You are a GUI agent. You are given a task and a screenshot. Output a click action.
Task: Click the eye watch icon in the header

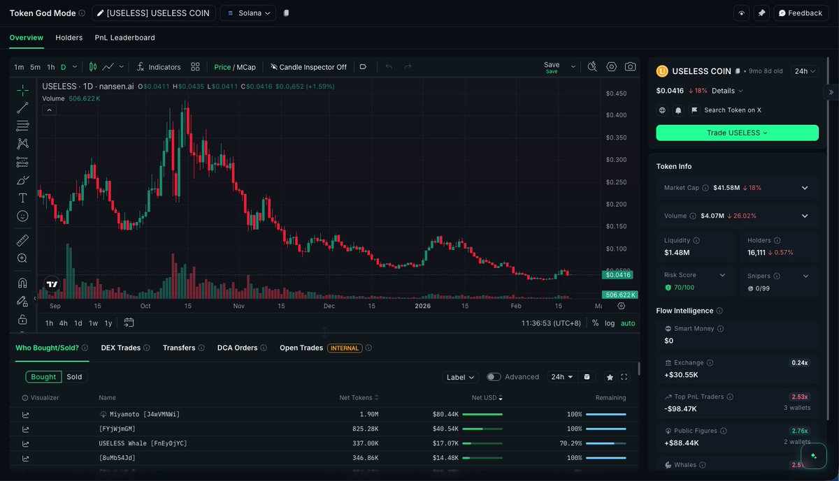(x=742, y=13)
